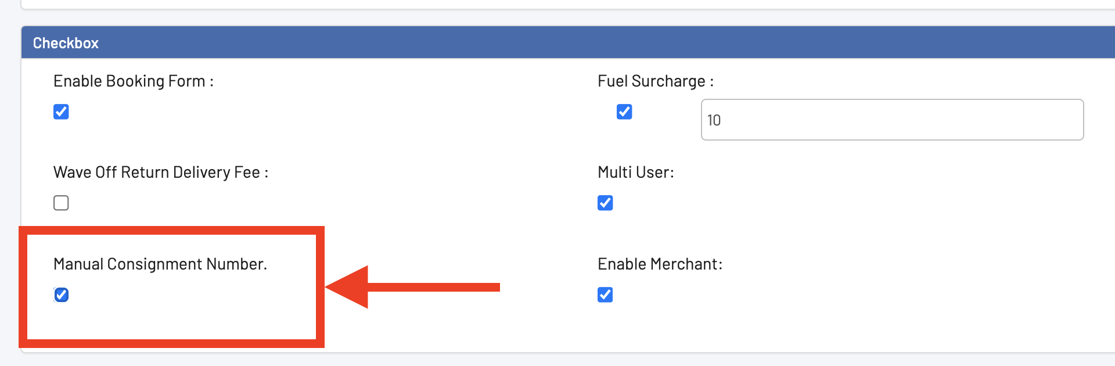Click the Wave Off Return Delivery Fee label
The image size is (1115, 366).
tap(160, 173)
